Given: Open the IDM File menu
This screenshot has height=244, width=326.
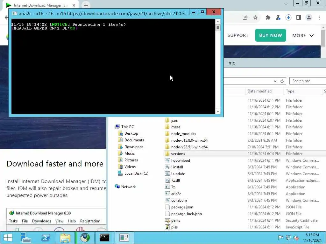Looking at the screenshot, I should point(25,221).
